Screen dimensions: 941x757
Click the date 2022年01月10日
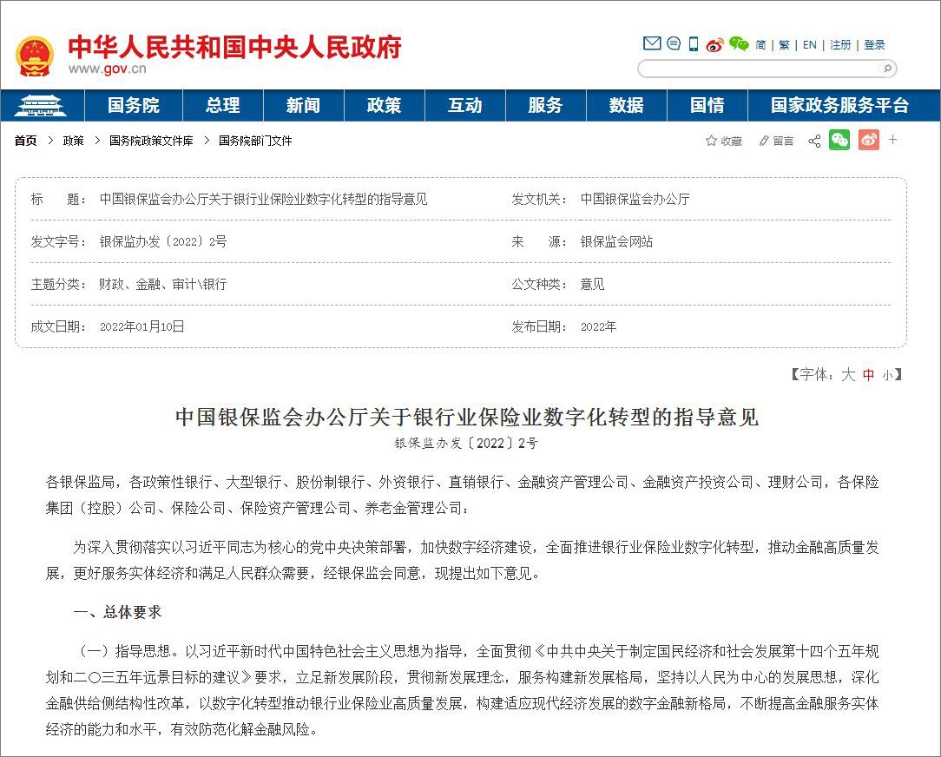click(x=141, y=326)
